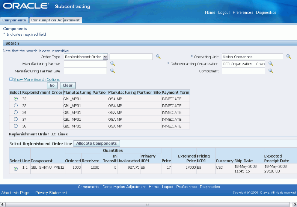Open Home link in header
The width and height of the screenshot is (297, 207).
[x=210, y=12]
